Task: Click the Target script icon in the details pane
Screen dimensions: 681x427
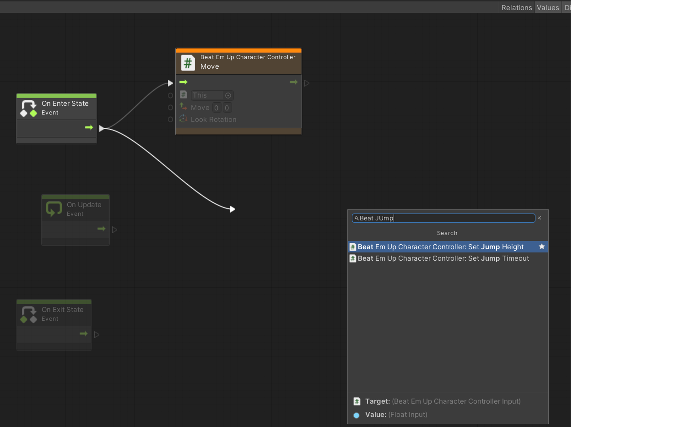Action: (x=357, y=401)
